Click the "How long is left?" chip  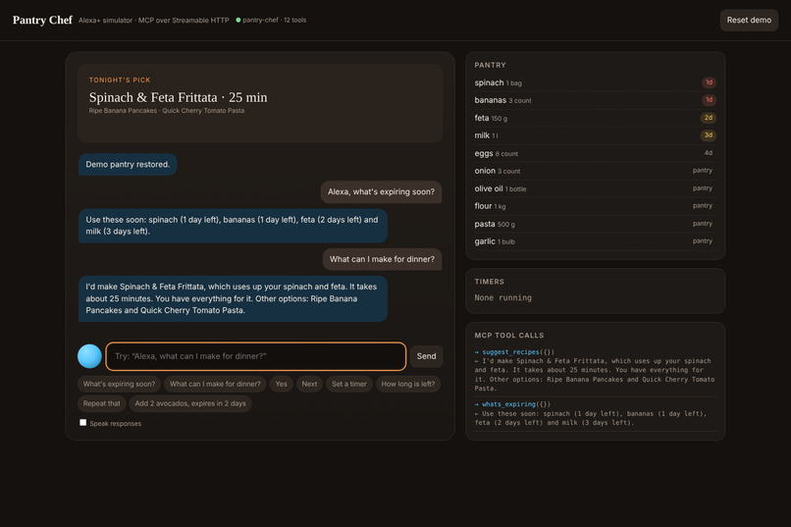(407, 384)
